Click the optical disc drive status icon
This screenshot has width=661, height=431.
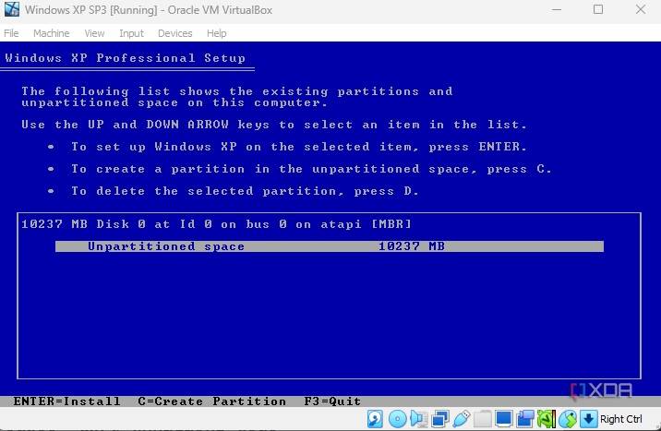[x=397, y=419]
